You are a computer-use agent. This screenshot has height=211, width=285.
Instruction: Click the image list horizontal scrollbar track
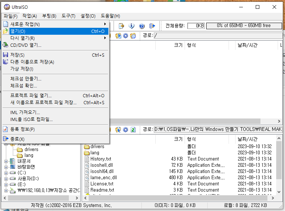point(185,121)
